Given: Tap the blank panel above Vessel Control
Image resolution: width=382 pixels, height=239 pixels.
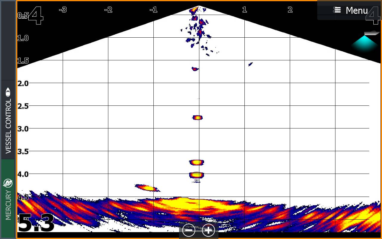Looking at the screenshot, I should pos(8,40).
